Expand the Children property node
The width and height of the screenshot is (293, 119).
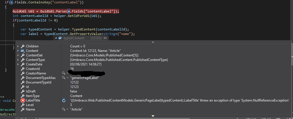(18, 46)
